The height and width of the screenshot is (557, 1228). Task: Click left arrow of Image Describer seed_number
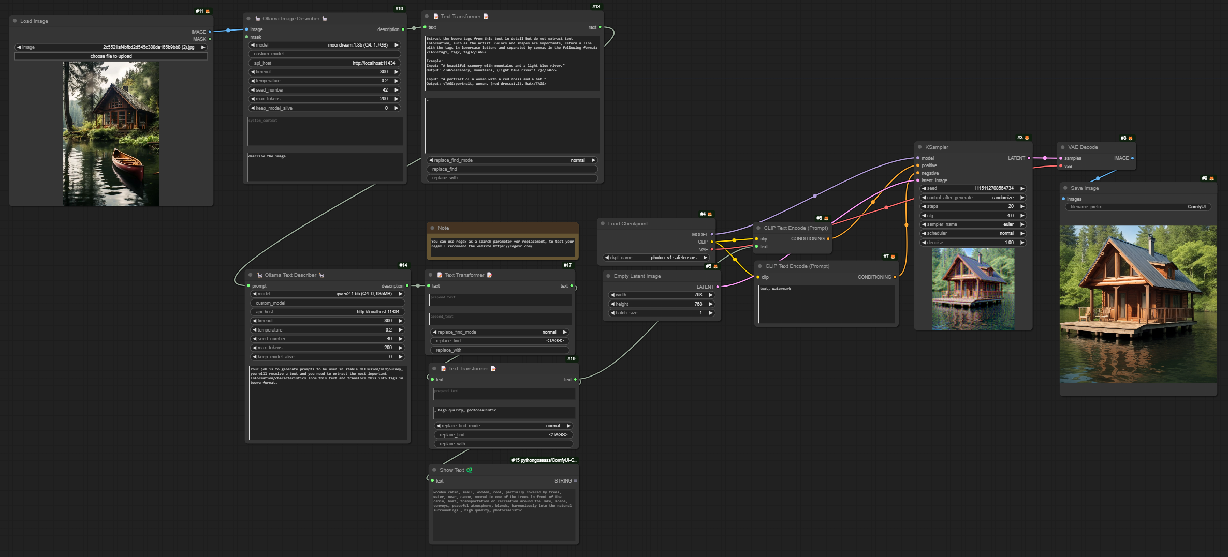253,90
